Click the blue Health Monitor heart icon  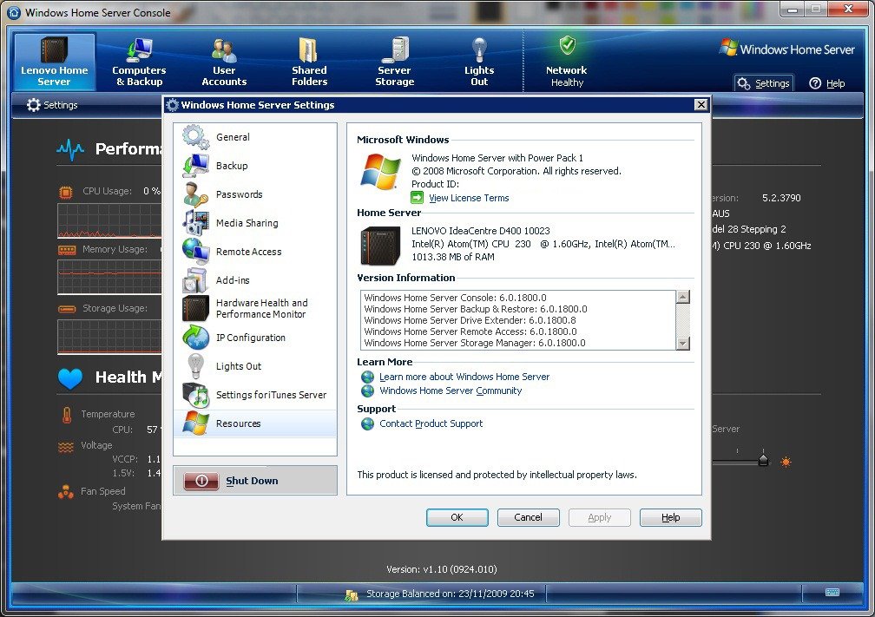click(70, 378)
